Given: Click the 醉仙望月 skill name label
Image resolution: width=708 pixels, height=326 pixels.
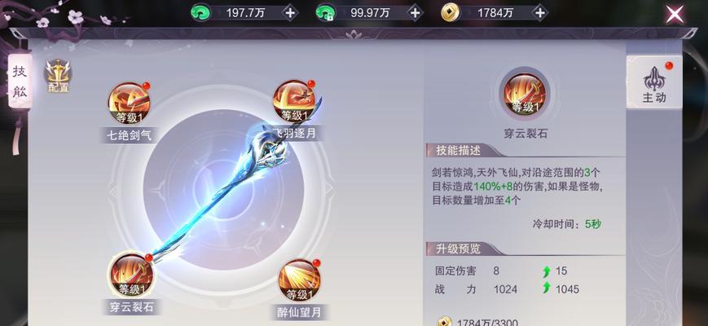Looking at the screenshot, I should coord(301,312).
